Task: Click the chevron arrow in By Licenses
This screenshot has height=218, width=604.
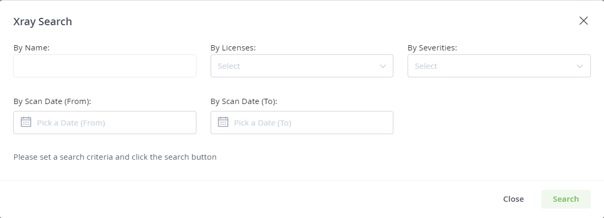Action: [382, 66]
